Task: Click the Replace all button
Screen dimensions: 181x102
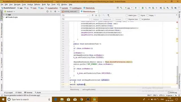Action: (x=107, y=19)
